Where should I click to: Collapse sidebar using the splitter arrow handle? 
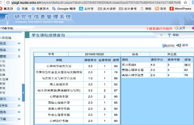click(23, 93)
